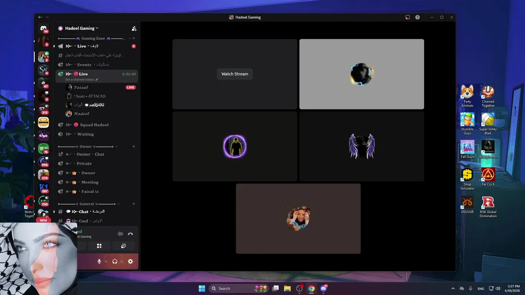The height and width of the screenshot is (295, 525).
Task: Open DEVOUR desktop shortcut
Action: (x=467, y=205)
